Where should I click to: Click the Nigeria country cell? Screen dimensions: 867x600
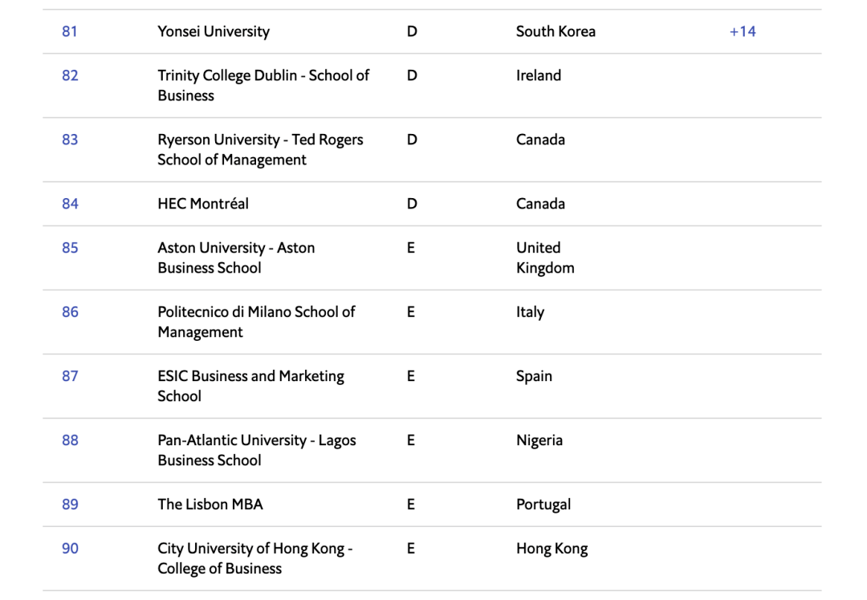539,440
